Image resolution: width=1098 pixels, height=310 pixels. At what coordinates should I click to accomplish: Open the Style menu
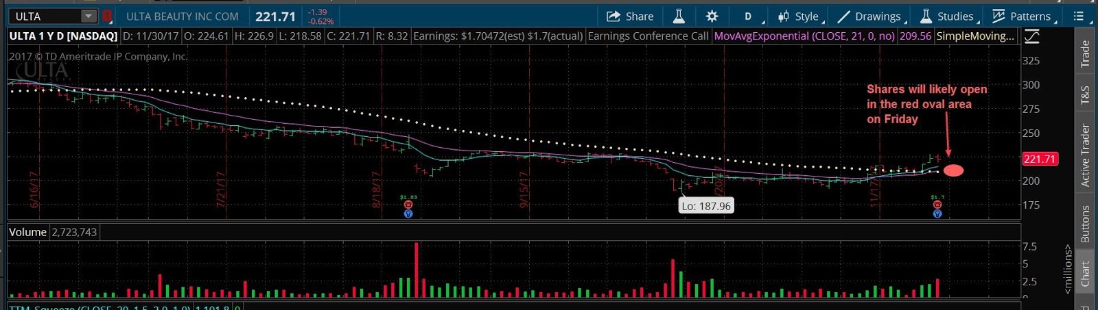click(800, 16)
